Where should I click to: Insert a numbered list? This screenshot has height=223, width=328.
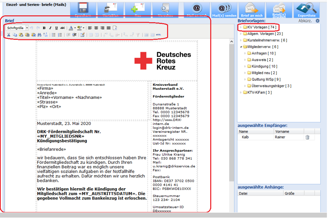[60, 35]
